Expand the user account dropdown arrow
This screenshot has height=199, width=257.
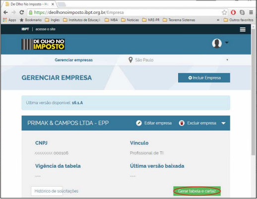227,43
